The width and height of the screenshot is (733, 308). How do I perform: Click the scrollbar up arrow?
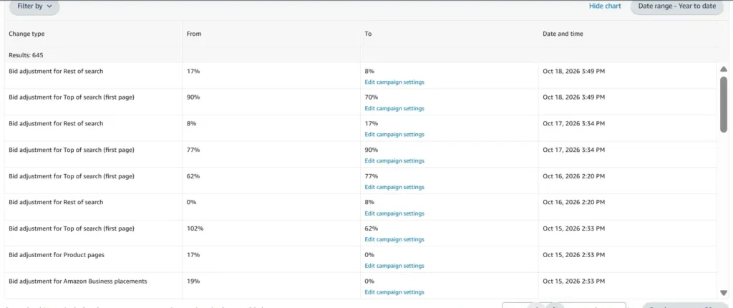tap(724, 69)
